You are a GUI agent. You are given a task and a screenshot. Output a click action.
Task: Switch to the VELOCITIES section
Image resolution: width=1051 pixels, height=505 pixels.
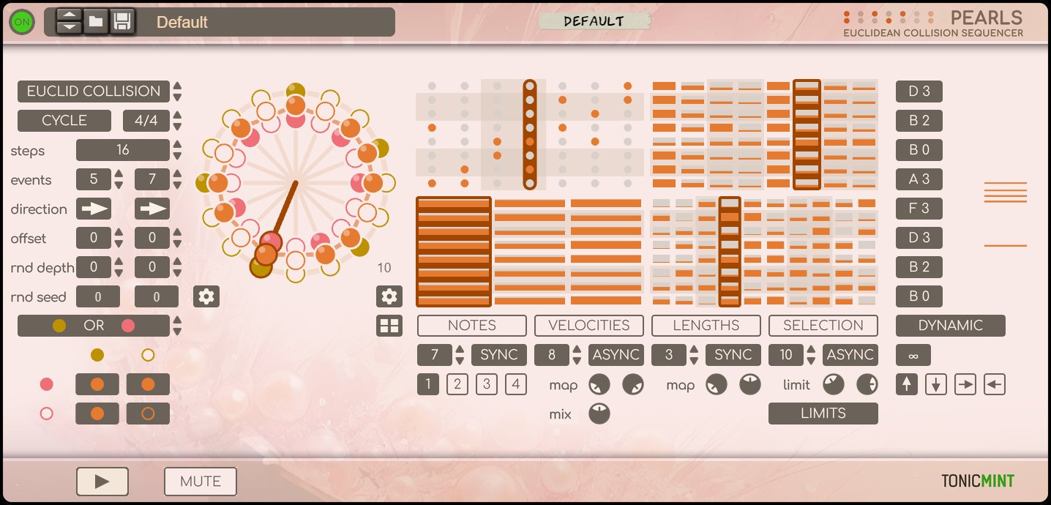(588, 325)
